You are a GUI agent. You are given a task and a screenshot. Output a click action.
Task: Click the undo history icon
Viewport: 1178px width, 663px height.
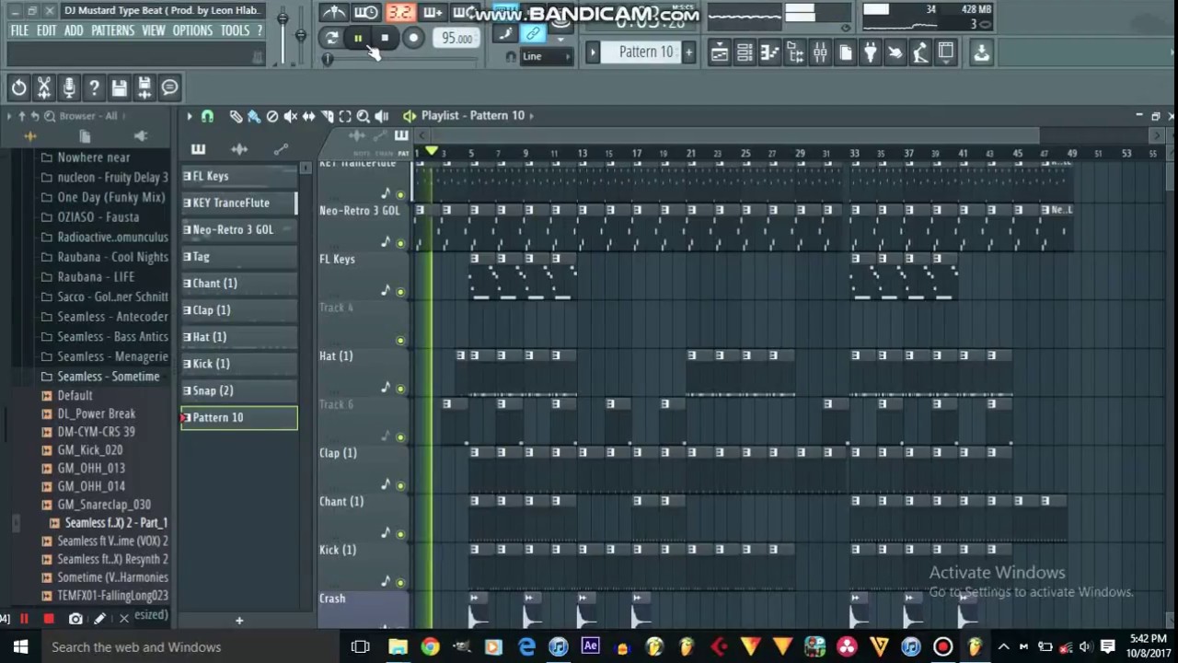(x=18, y=87)
